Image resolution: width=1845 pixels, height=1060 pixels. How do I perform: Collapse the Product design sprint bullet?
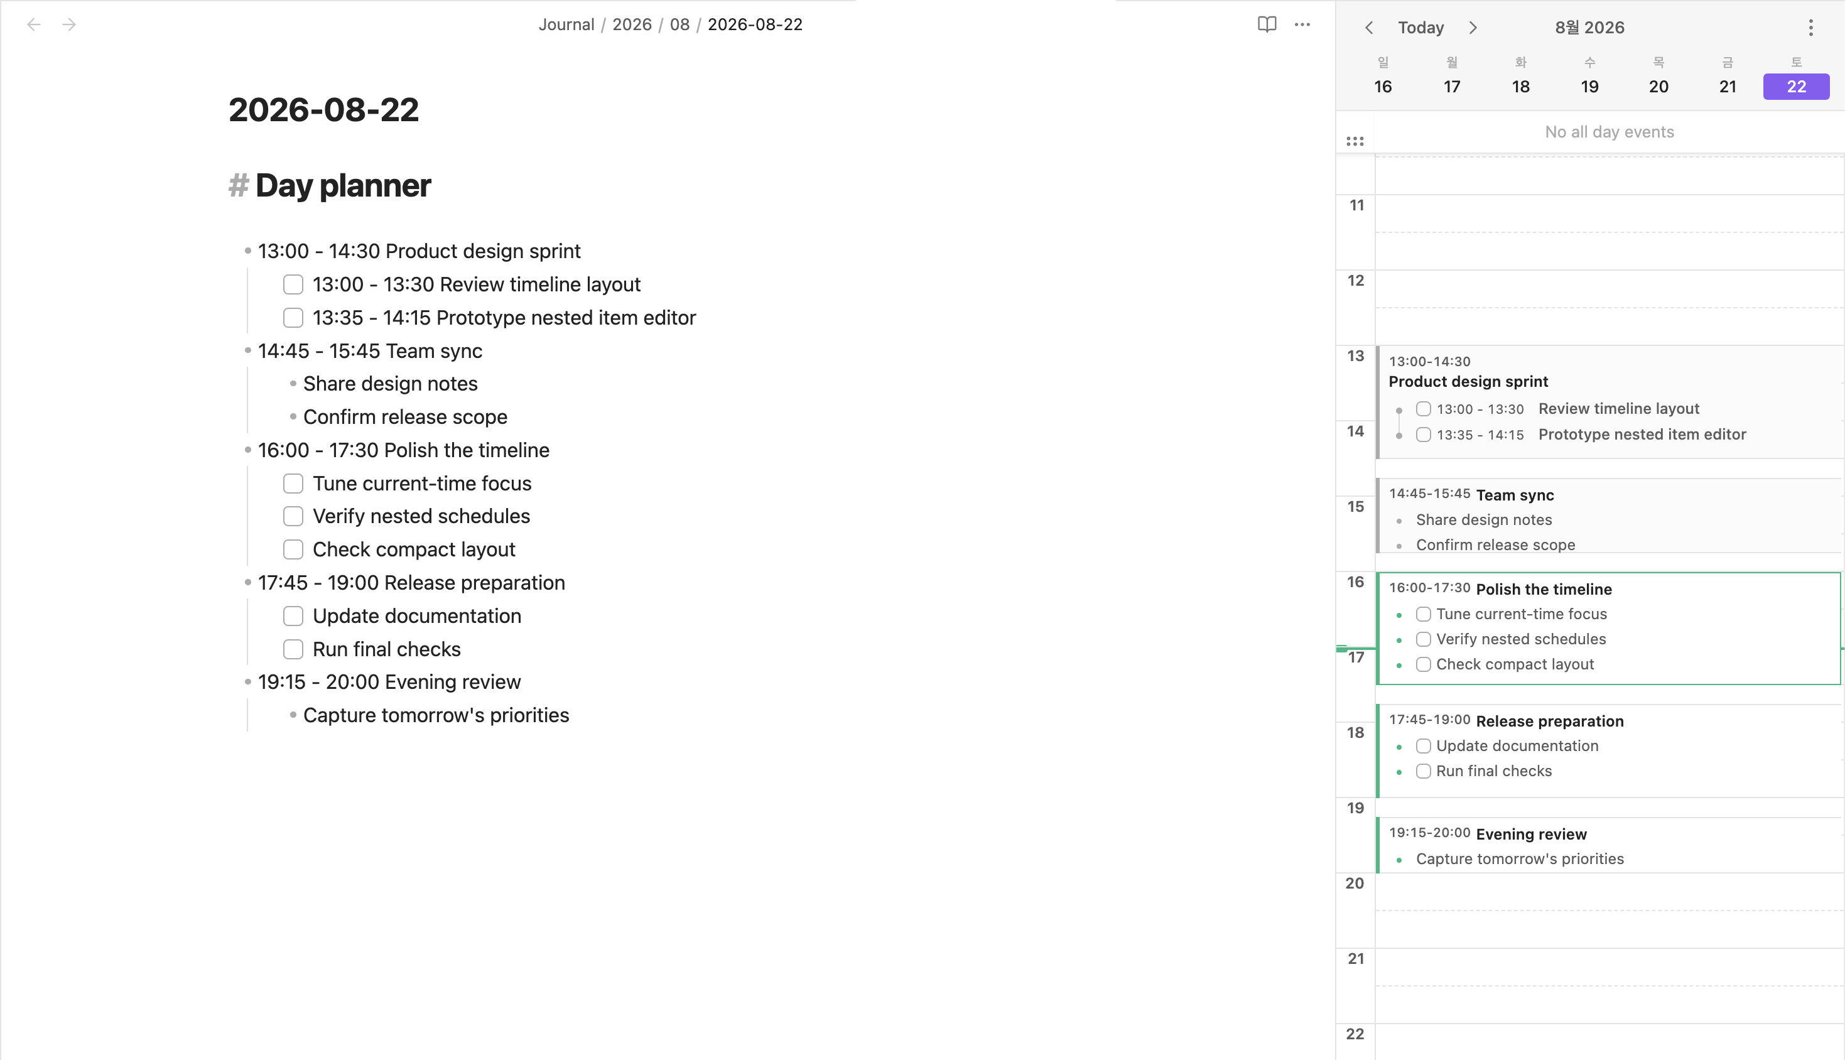(x=247, y=251)
